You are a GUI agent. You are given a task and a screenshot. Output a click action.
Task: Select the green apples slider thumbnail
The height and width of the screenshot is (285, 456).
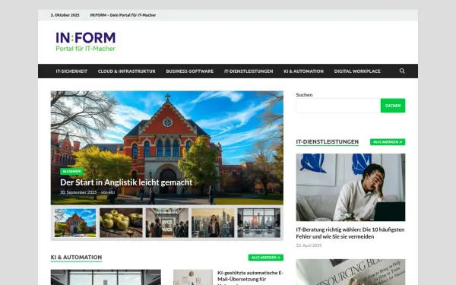pyautogui.click(x=121, y=223)
